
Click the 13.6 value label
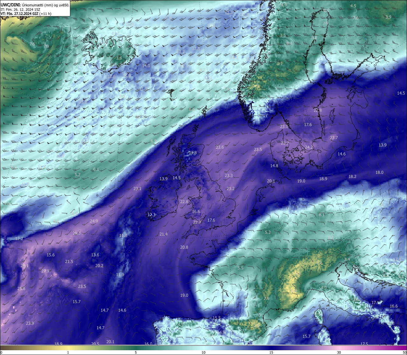[95, 255]
